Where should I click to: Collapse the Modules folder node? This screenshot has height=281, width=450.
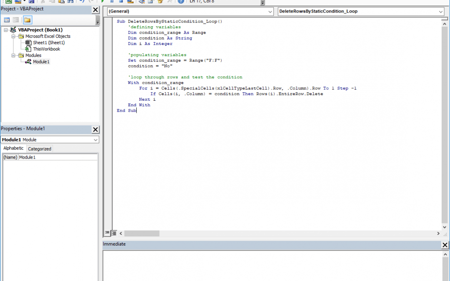[13, 55]
